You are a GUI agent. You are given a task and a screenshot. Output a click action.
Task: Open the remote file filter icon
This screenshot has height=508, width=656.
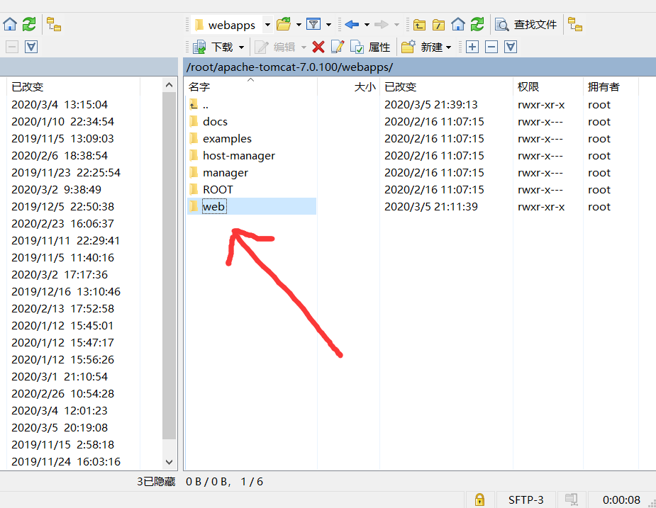pyautogui.click(x=313, y=24)
